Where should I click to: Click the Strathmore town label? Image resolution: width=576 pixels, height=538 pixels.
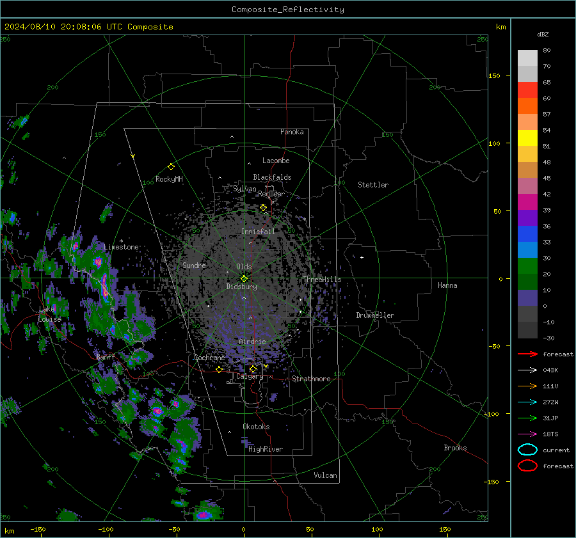pos(311,379)
